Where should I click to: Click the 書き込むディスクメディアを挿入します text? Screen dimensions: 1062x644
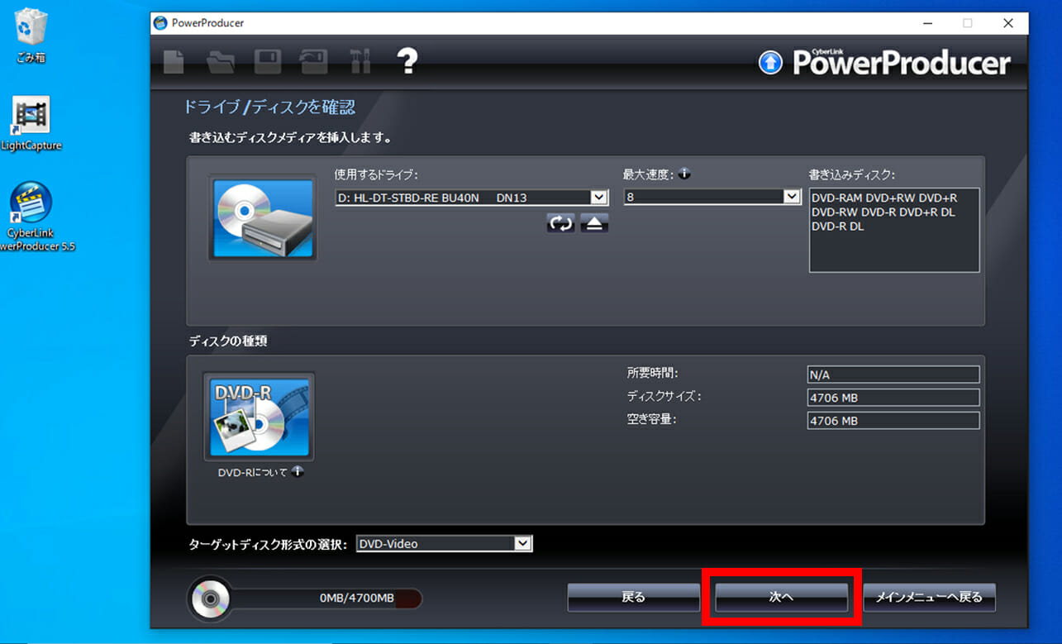[290, 137]
